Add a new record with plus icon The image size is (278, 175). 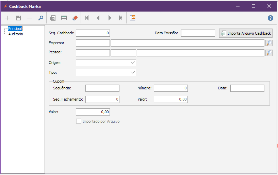7,18
